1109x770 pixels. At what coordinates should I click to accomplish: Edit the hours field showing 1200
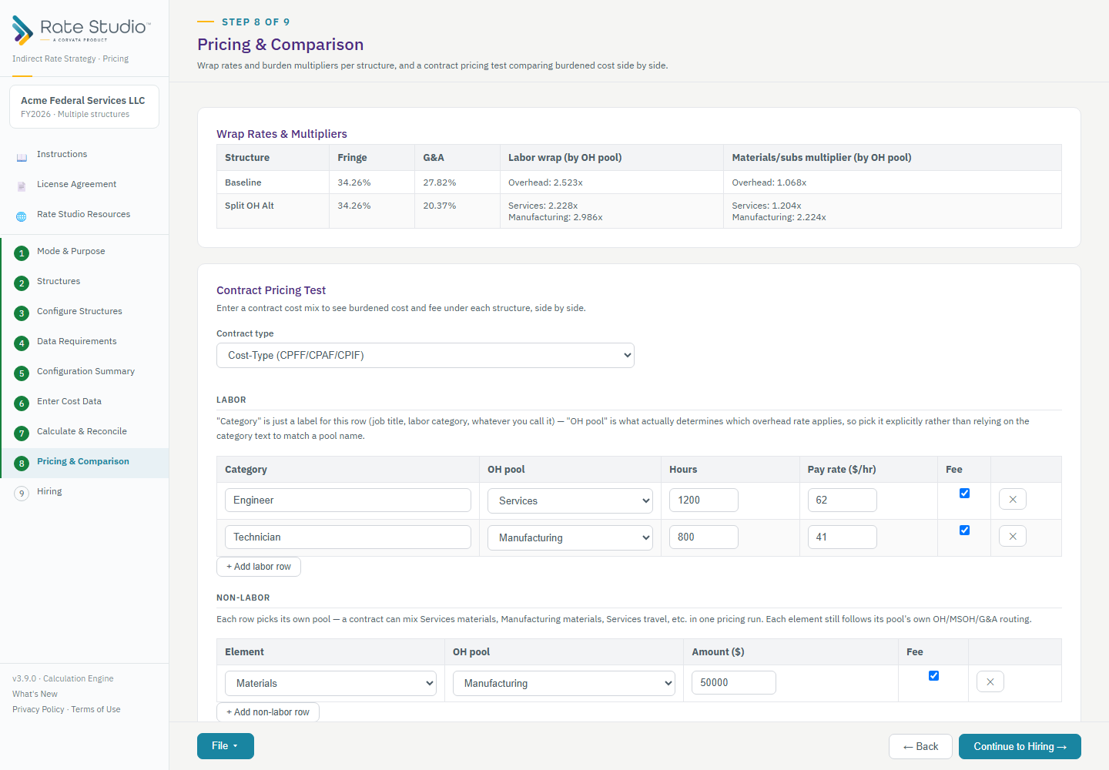point(704,500)
